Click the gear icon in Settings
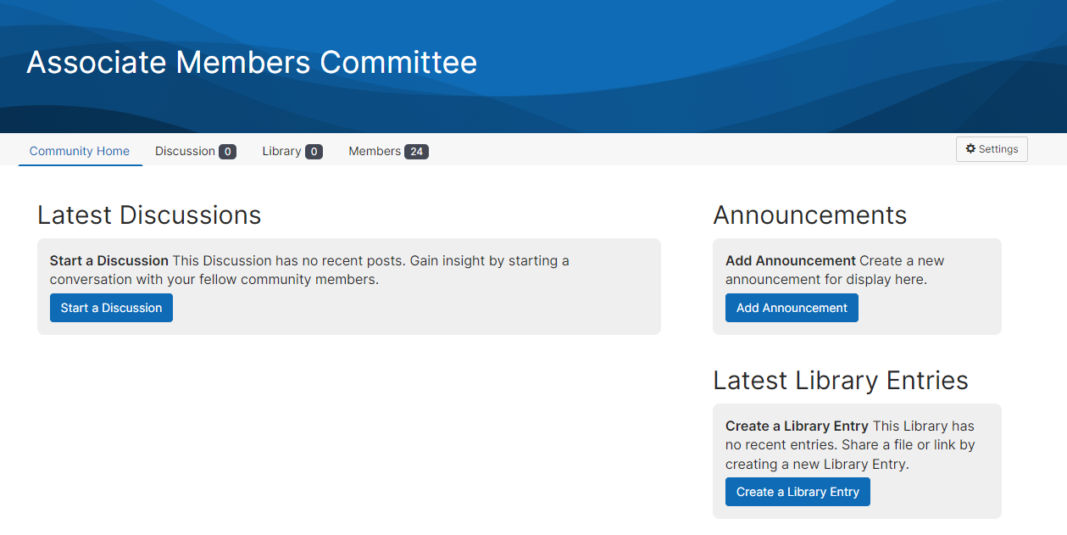Viewport: 1067px width, 535px height. coord(970,149)
